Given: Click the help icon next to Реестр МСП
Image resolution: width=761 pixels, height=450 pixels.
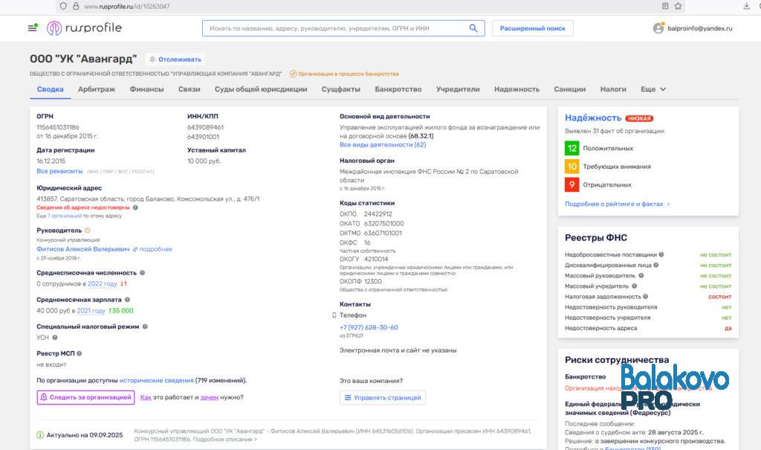Looking at the screenshot, I should pos(79,353).
